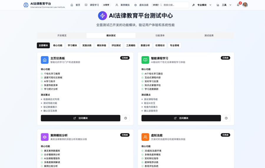Open the user avatar profile
Image resolution: width=265 pixels, height=168 pixels.
click(245, 5)
